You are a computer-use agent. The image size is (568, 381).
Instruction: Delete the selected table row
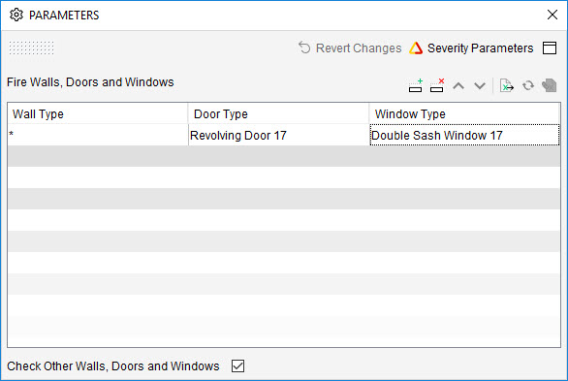pyautogui.click(x=437, y=86)
